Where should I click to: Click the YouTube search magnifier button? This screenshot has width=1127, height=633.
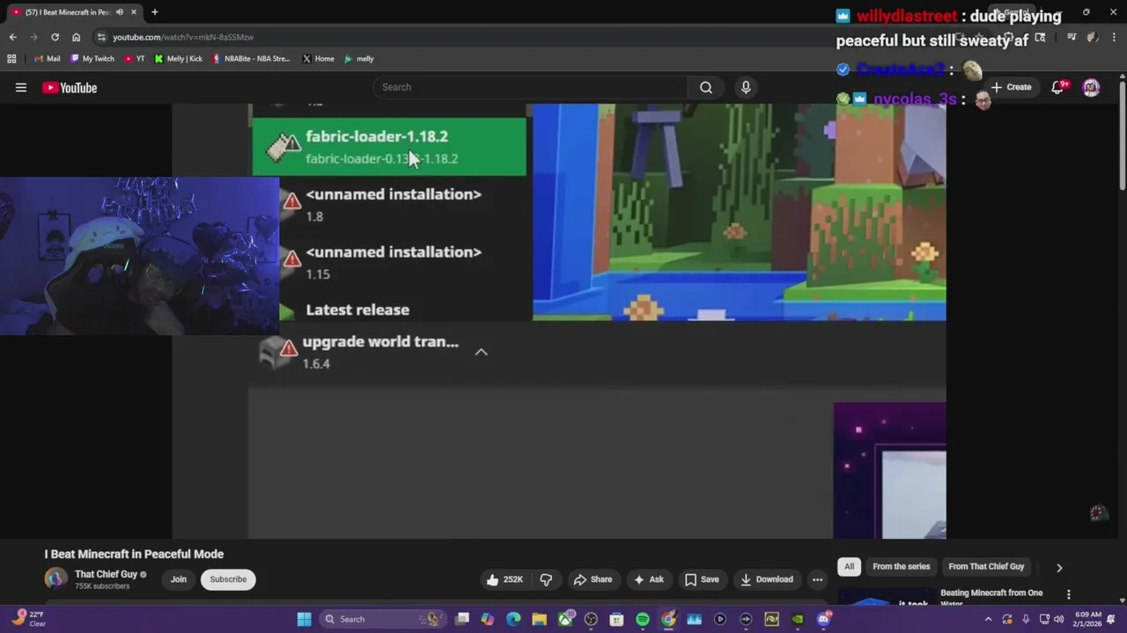click(706, 87)
